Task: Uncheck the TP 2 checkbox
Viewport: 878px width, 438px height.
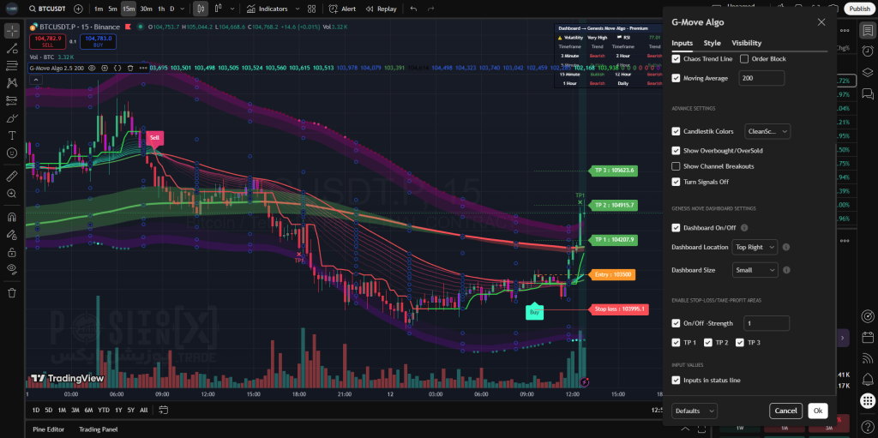Action: click(707, 342)
